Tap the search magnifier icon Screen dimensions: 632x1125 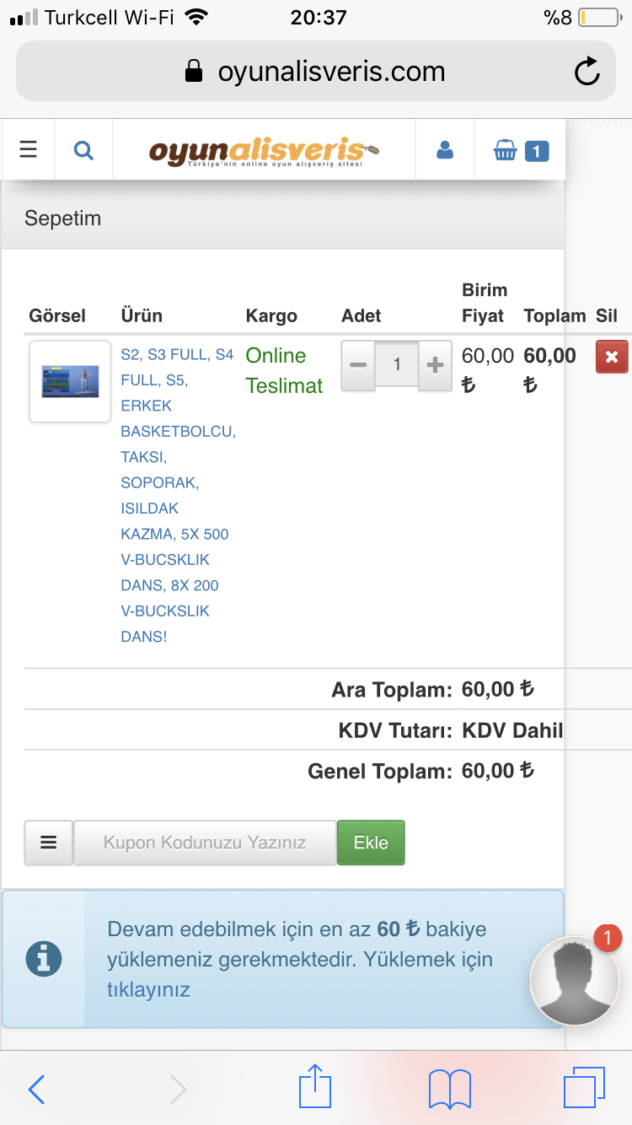(83, 150)
